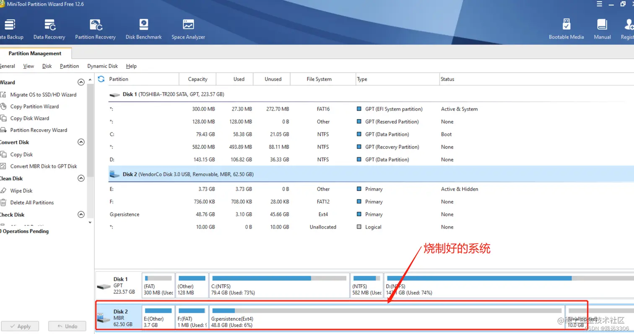
Task: Open Space Analyzer tool
Action: coord(188,29)
